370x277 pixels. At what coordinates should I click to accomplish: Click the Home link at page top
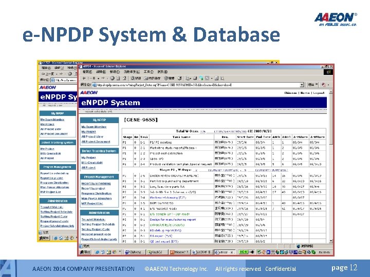tap(305, 93)
